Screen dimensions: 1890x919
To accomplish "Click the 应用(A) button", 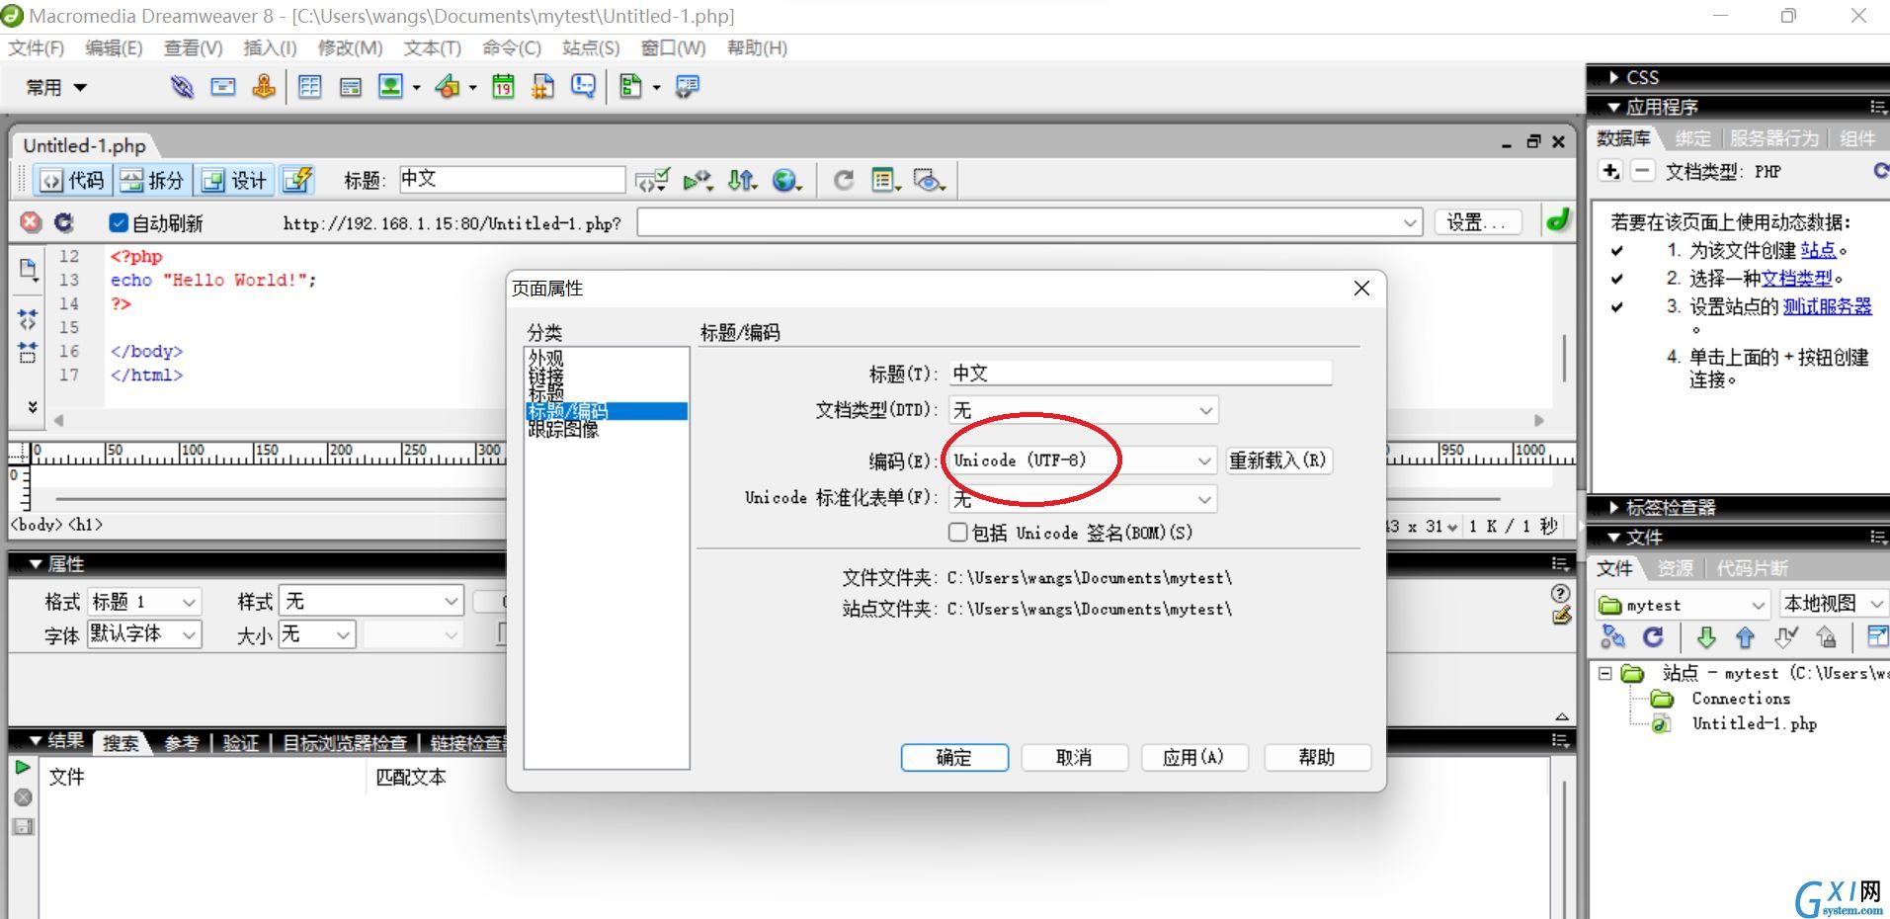I will [x=1193, y=757].
